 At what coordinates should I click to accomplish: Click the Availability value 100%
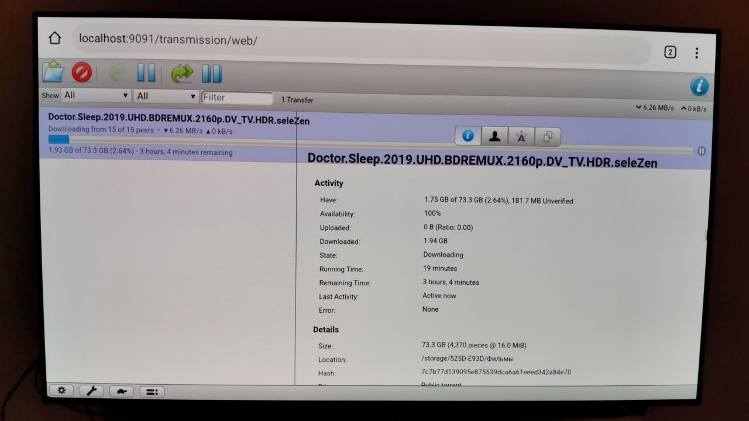[x=432, y=213]
